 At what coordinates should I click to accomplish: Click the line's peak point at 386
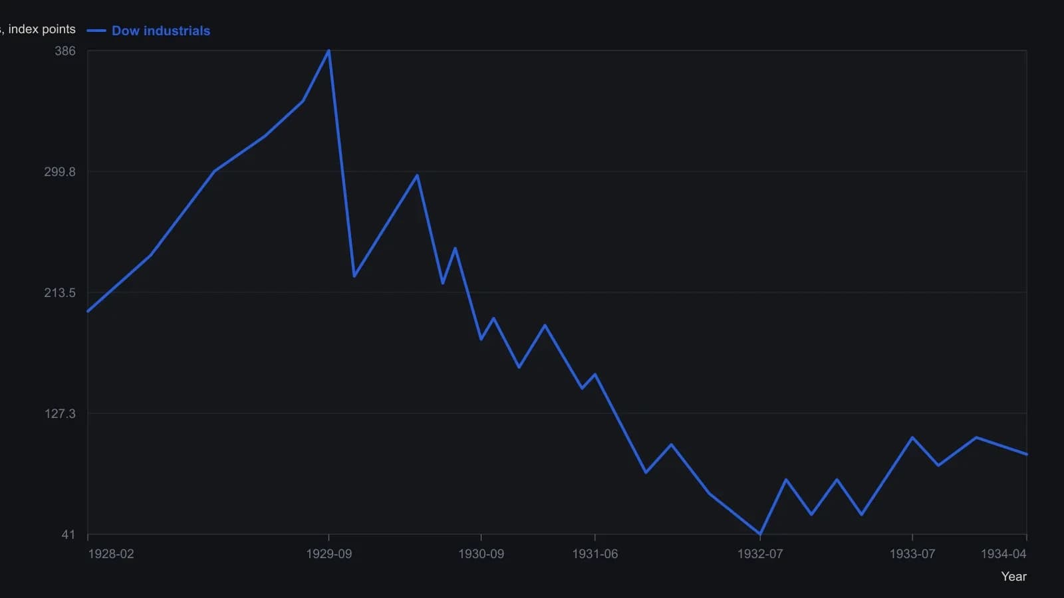(329, 51)
